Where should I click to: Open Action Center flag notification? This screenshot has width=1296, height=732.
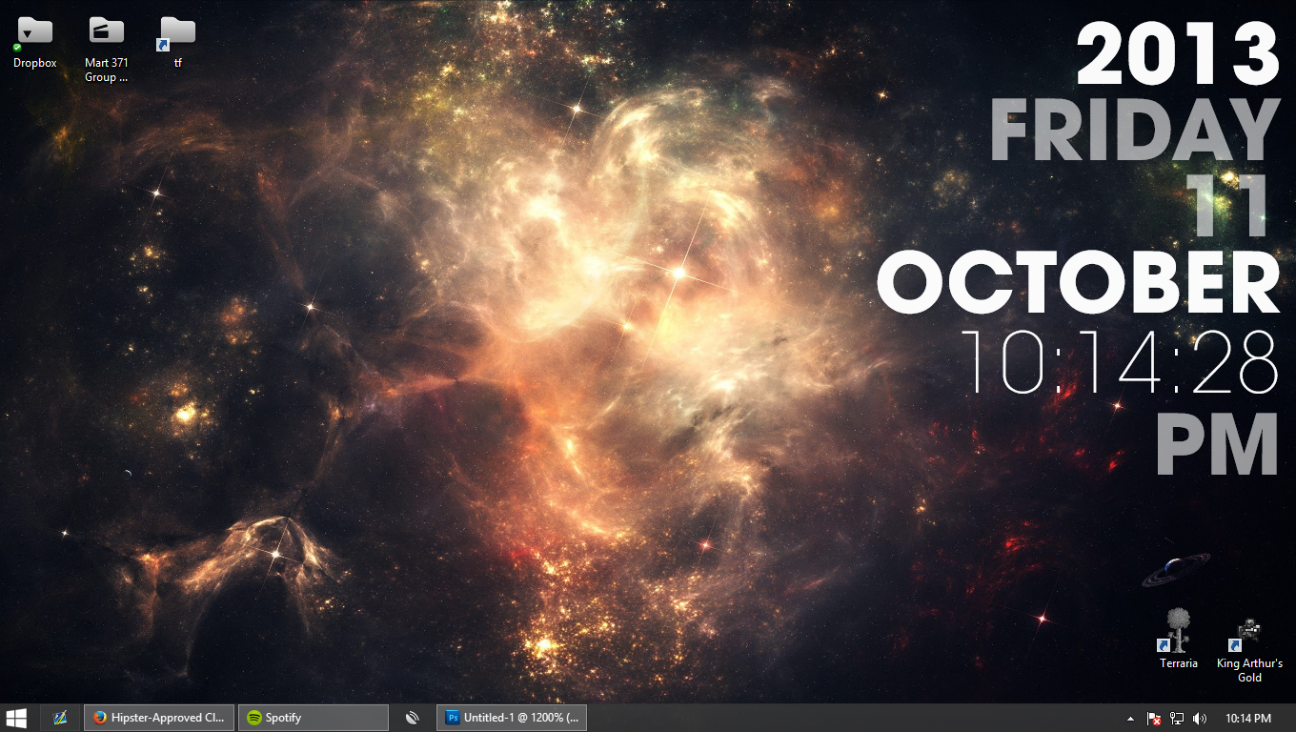point(1153,719)
